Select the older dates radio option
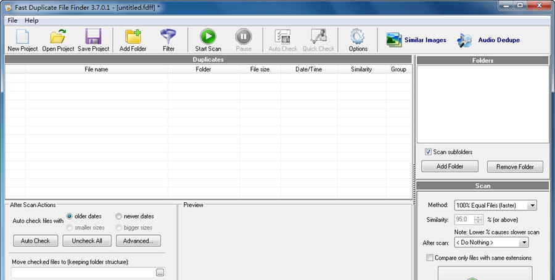The width and height of the screenshot is (555, 280). coord(69,216)
